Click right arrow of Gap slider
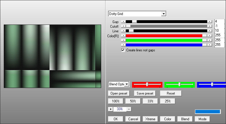Viewport: 226px width, 124px height. point(209,22)
